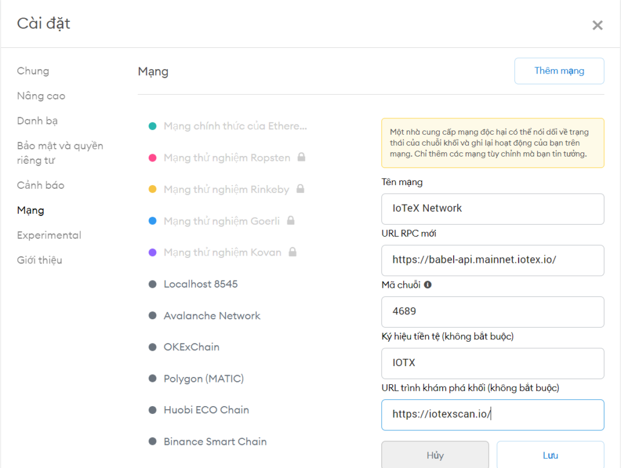Click the purple dot of Kovan network
621x468 pixels.
152,253
